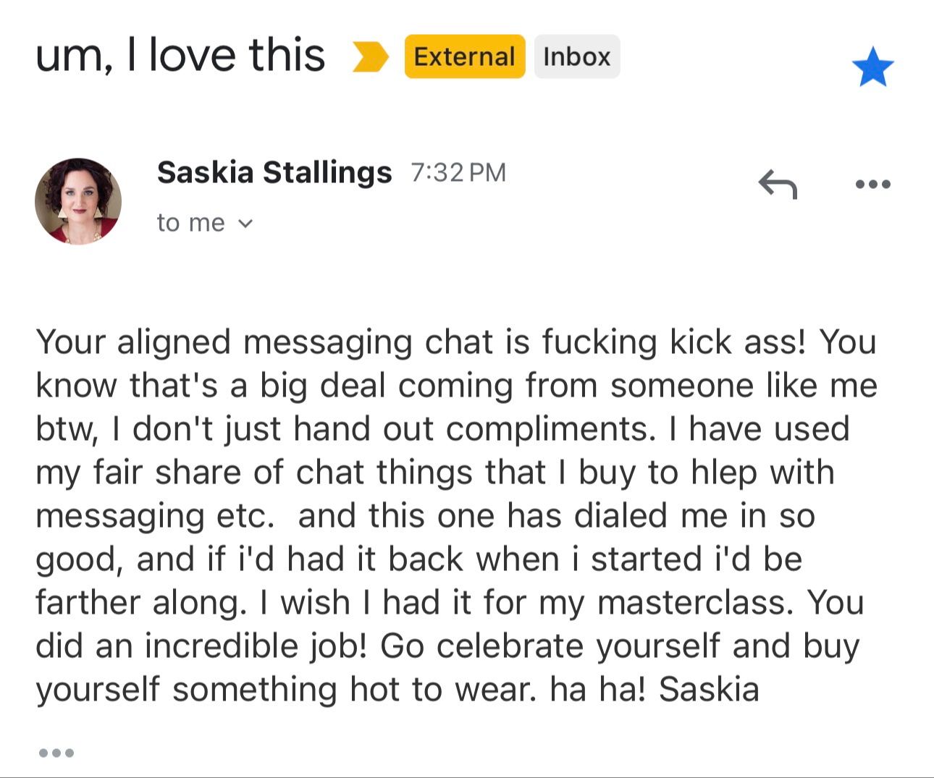Click the 'to me' recipient text

(190, 223)
